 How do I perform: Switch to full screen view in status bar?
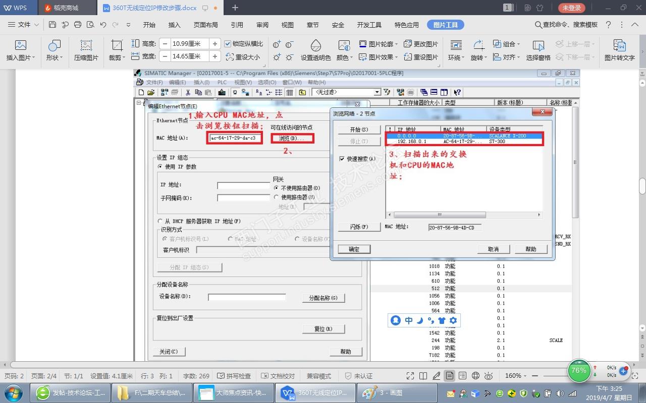pos(411,376)
